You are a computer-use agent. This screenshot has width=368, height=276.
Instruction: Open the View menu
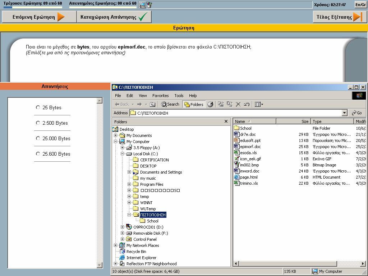coord(143,96)
